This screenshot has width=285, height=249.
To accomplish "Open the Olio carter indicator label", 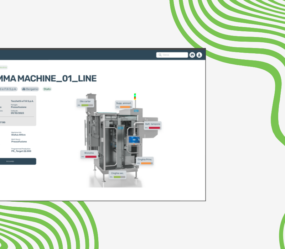I will [x=86, y=101].
